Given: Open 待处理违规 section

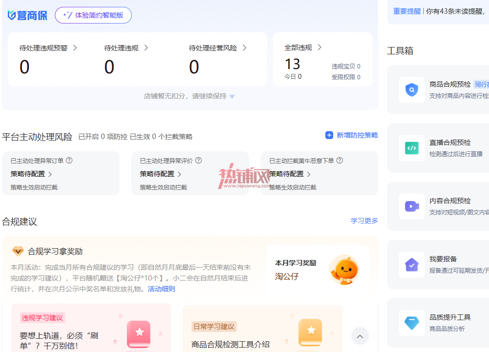Looking at the screenshot, I should [x=126, y=48].
